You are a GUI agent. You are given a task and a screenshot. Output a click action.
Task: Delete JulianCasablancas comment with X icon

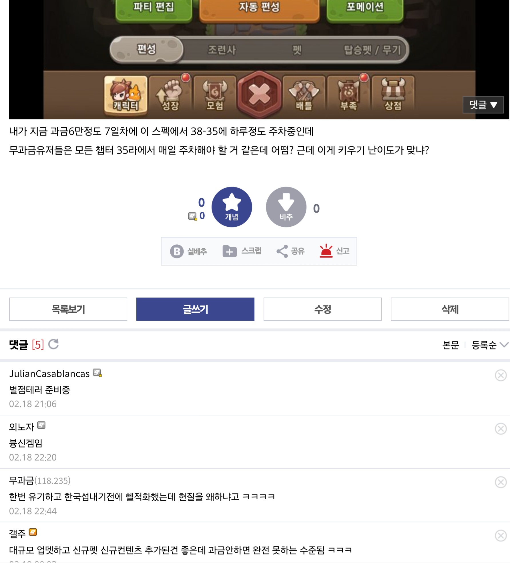(501, 375)
